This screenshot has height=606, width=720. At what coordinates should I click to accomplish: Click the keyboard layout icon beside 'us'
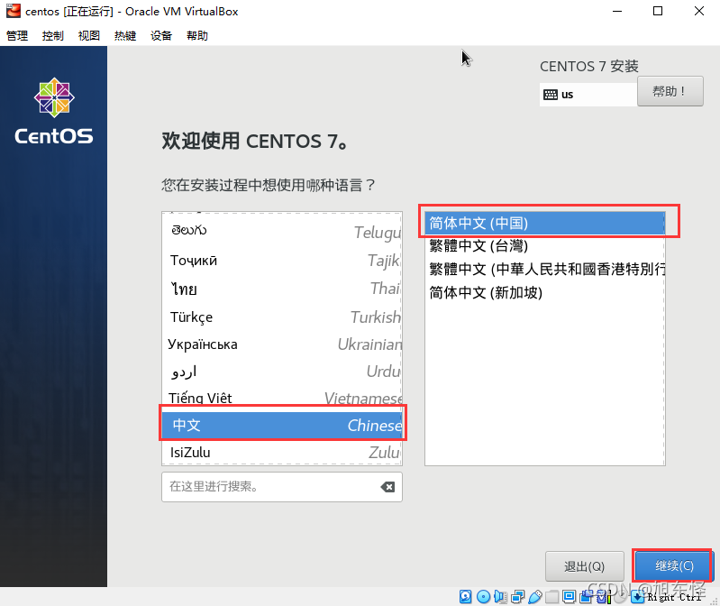(550, 95)
